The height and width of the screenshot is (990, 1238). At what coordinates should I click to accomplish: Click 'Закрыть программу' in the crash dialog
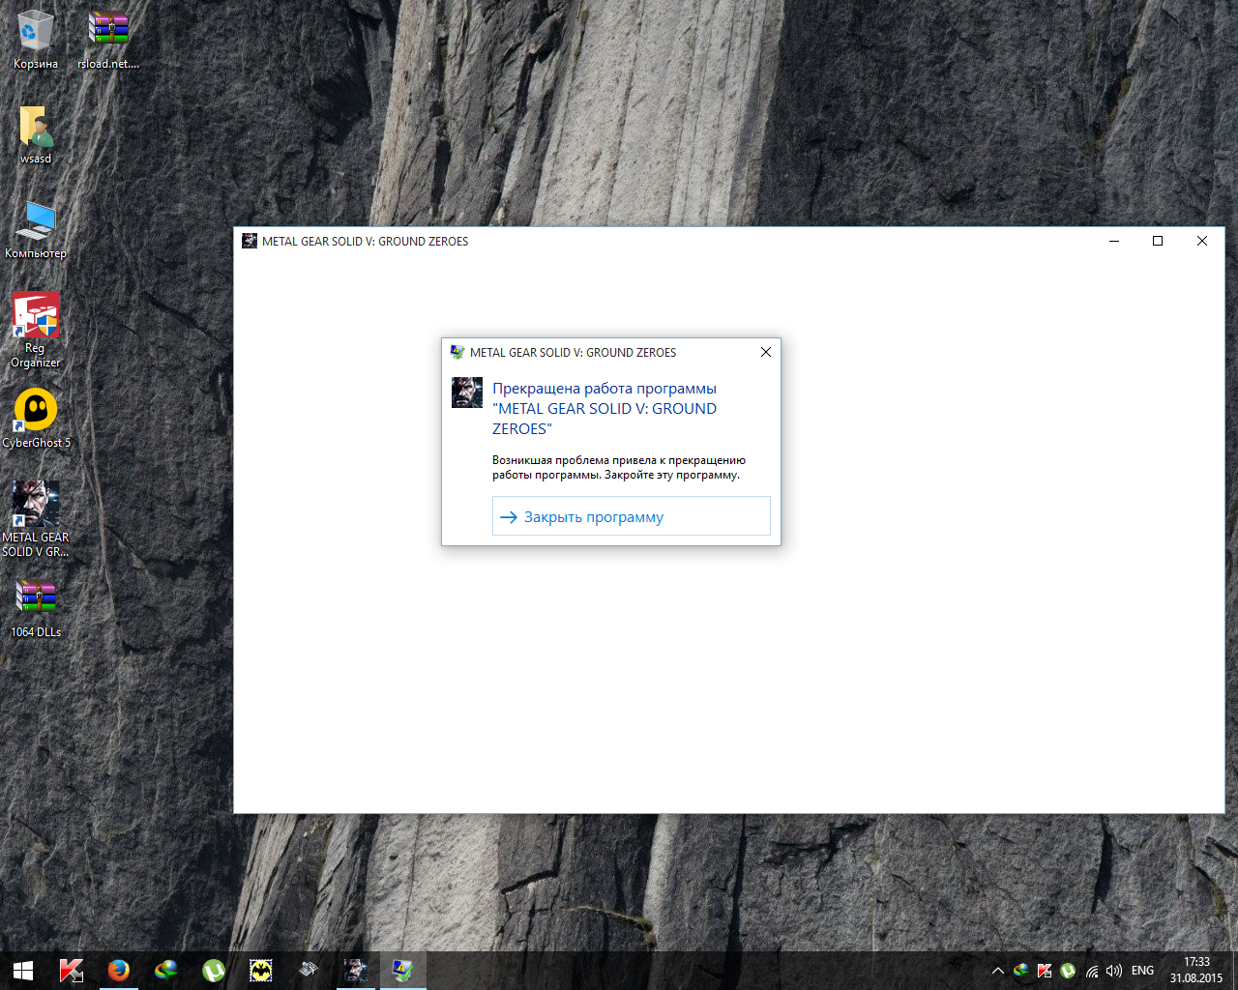(x=631, y=516)
